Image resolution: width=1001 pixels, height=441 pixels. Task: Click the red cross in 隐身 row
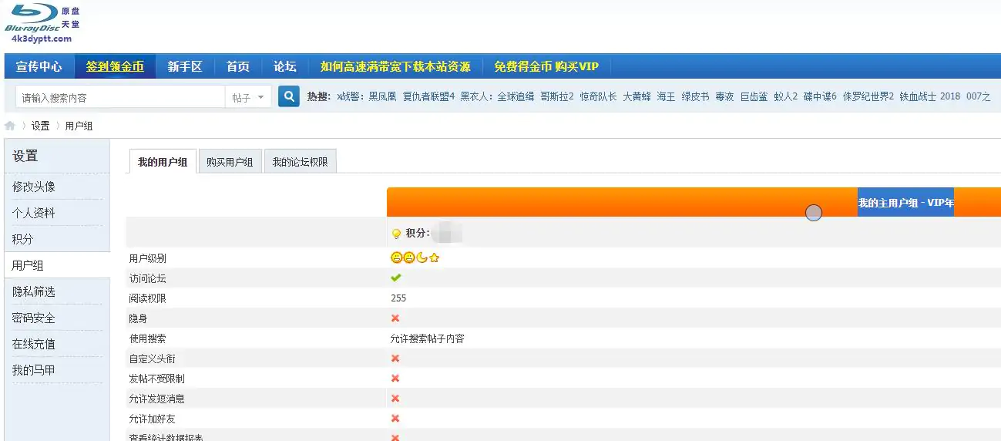tap(395, 318)
